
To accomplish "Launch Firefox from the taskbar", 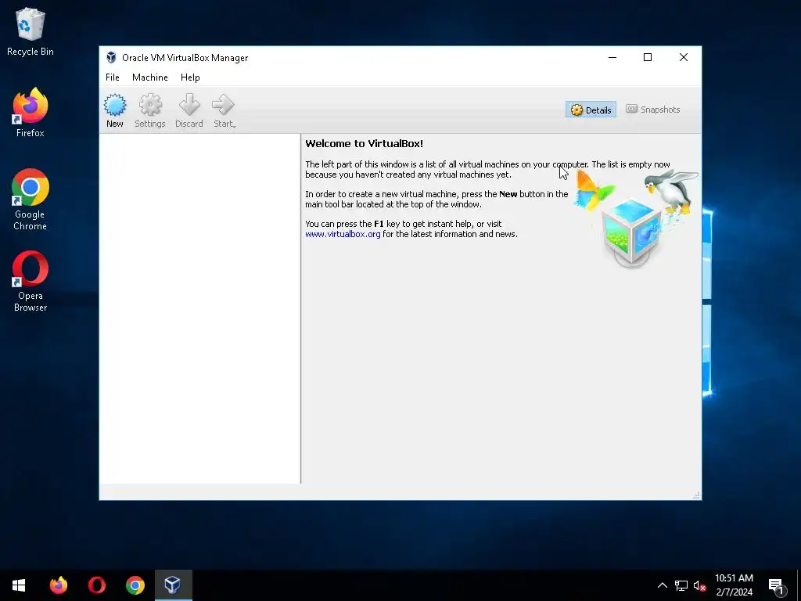I will click(x=58, y=585).
